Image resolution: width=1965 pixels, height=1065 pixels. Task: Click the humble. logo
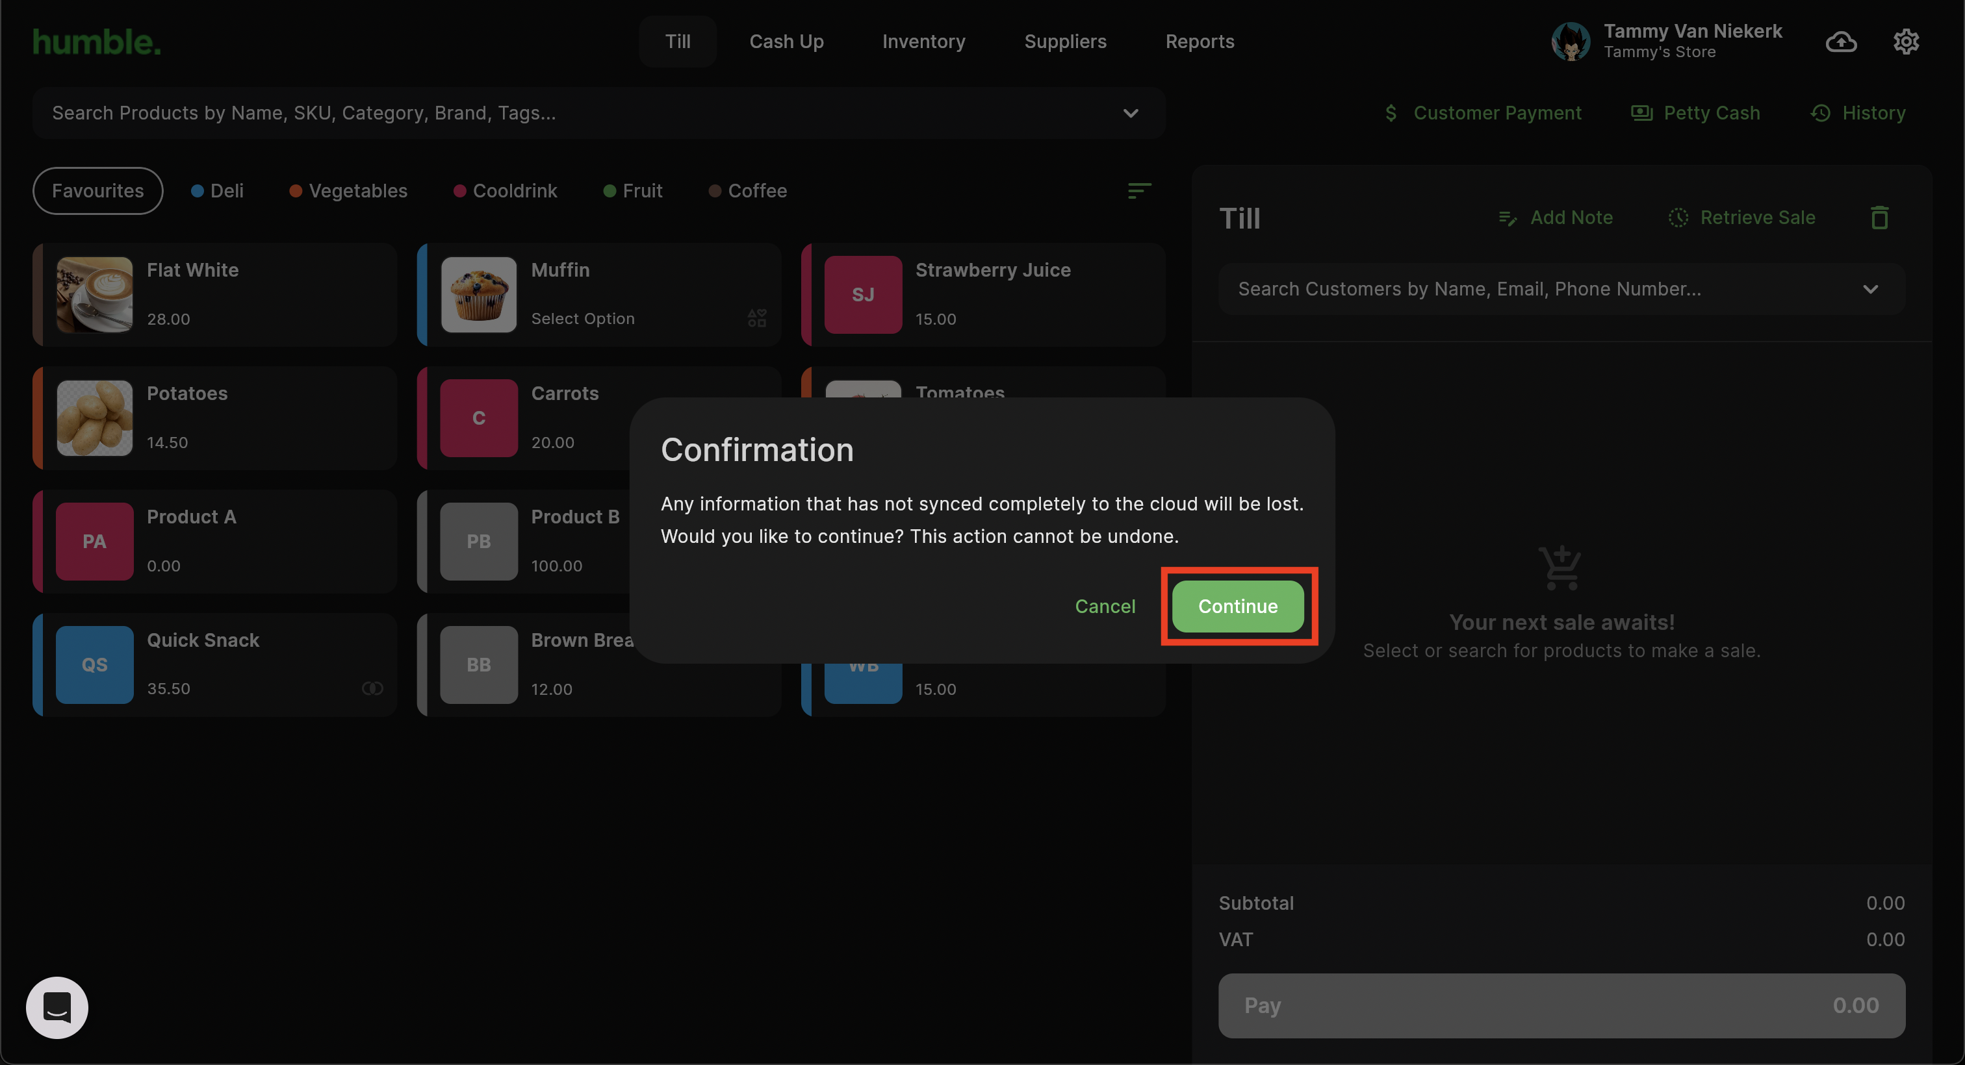(x=97, y=42)
